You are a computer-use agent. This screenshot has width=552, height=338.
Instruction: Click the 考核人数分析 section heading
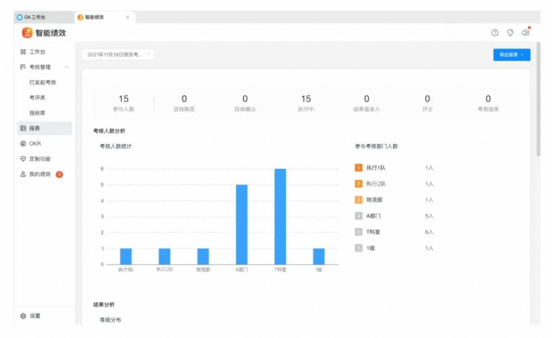point(110,131)
